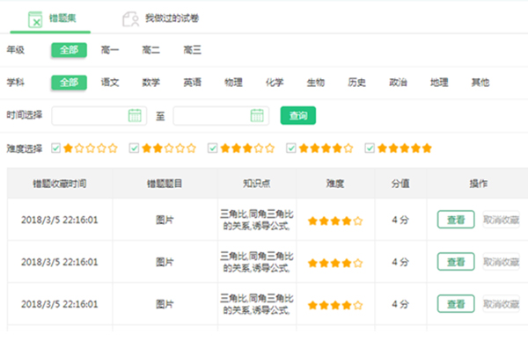Click the difficulty stars in the third row
This screenshot has width=528, height=348.
[x=335, y=305]
